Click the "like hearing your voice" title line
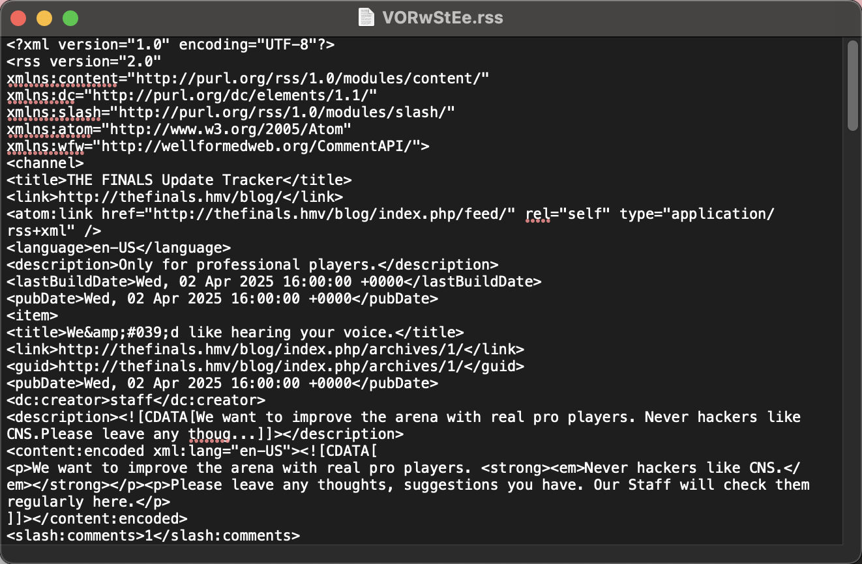The width and height of the screenshot is (862, 564). tap(235, 333)
